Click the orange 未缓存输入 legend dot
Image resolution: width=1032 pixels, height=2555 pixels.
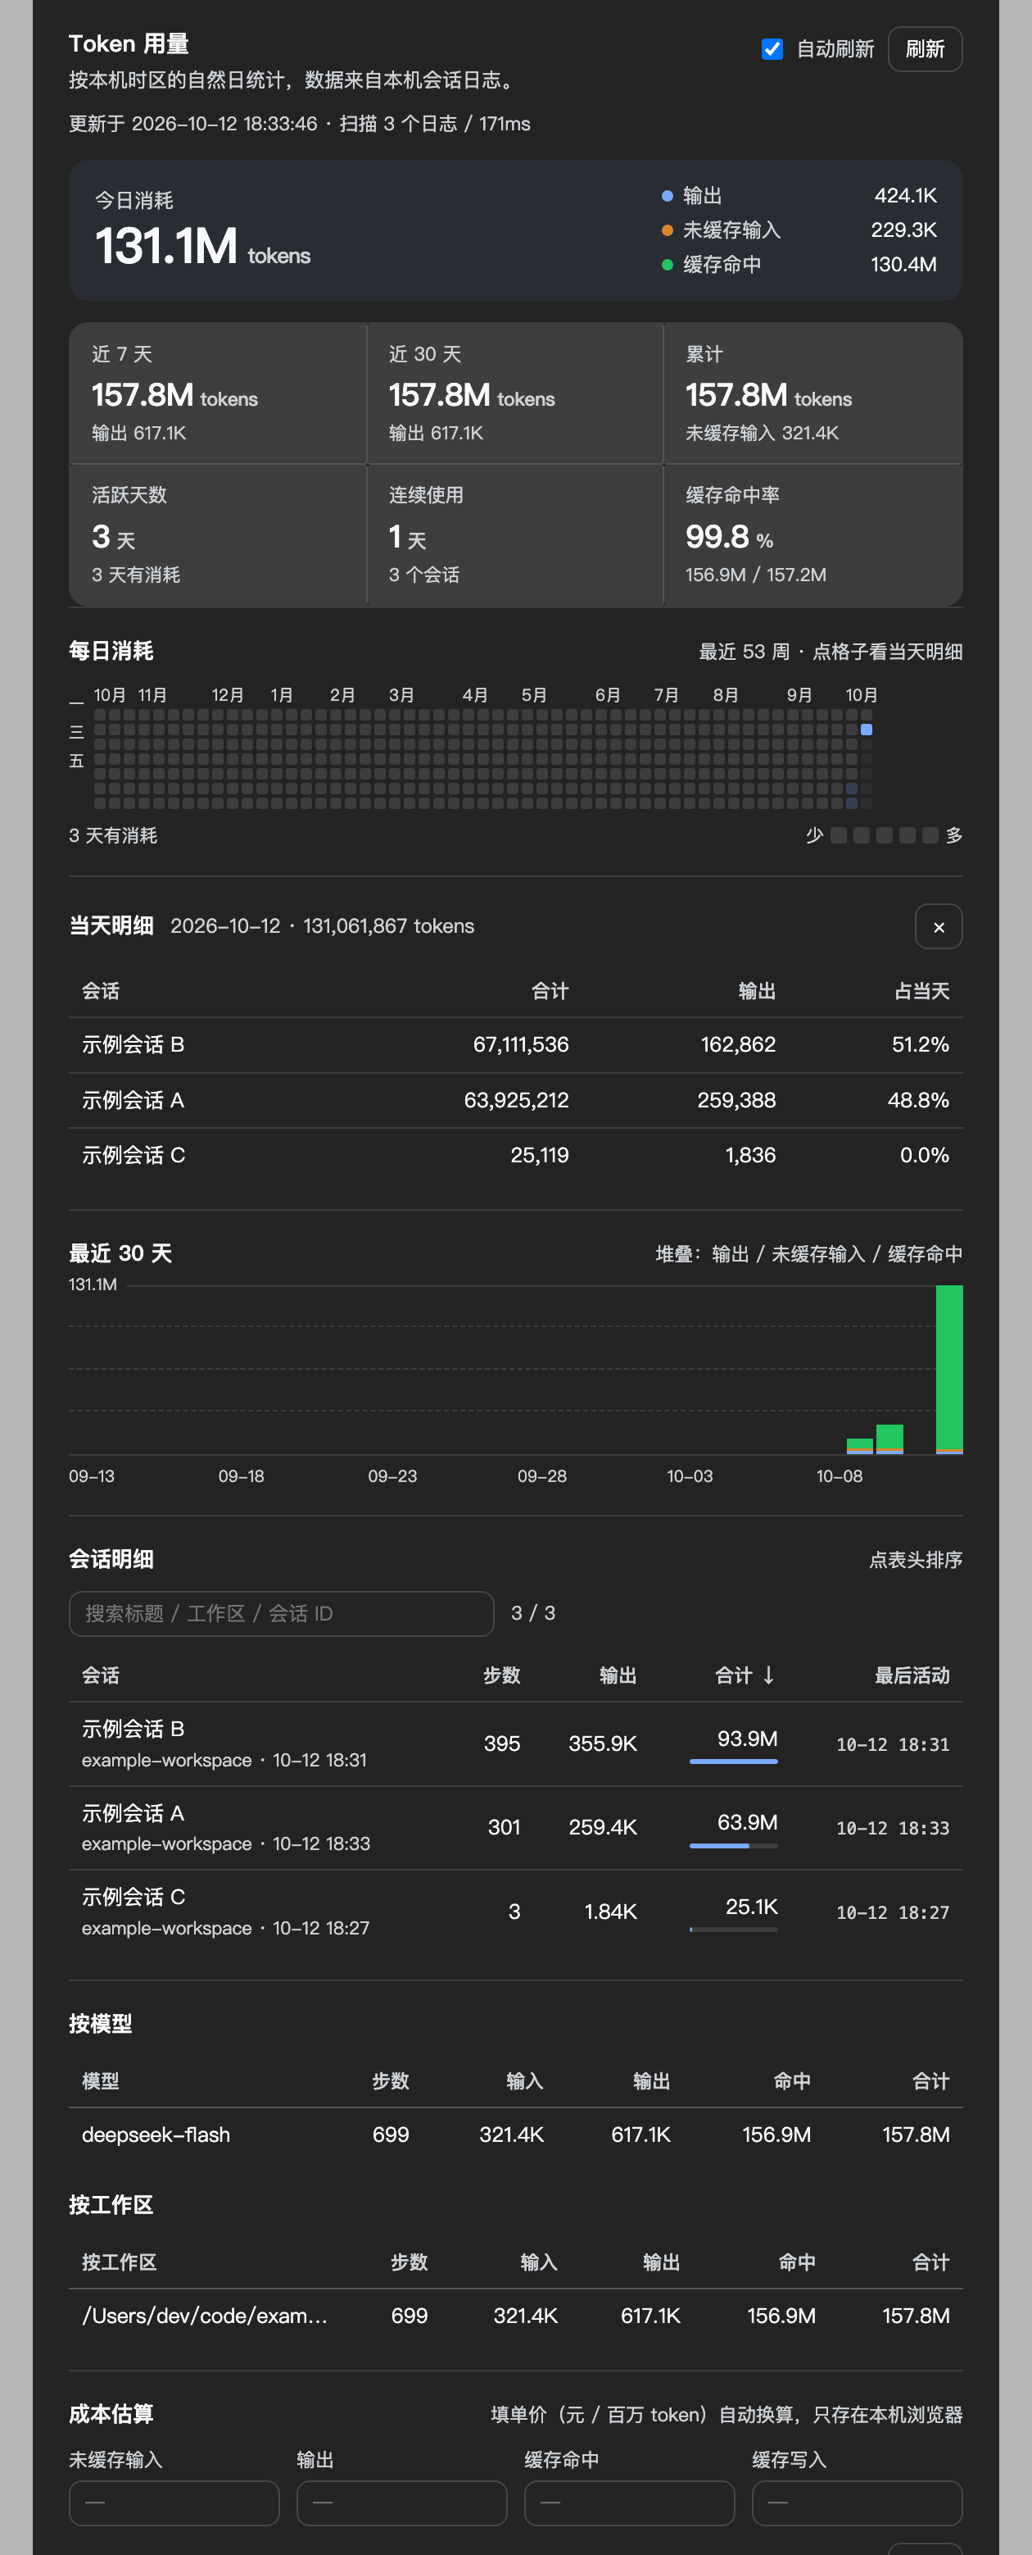tap(668, 230)
